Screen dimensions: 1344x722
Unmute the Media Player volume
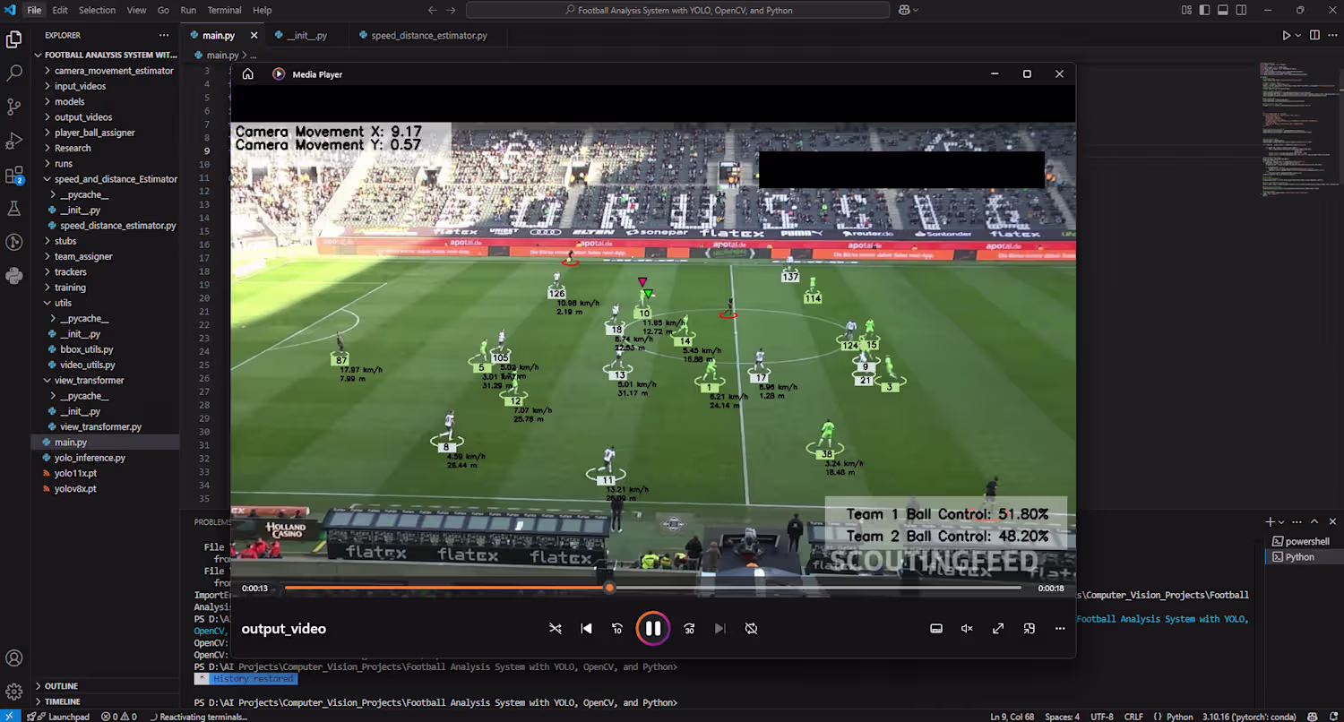pyautogui.click(x=967, y=629)
